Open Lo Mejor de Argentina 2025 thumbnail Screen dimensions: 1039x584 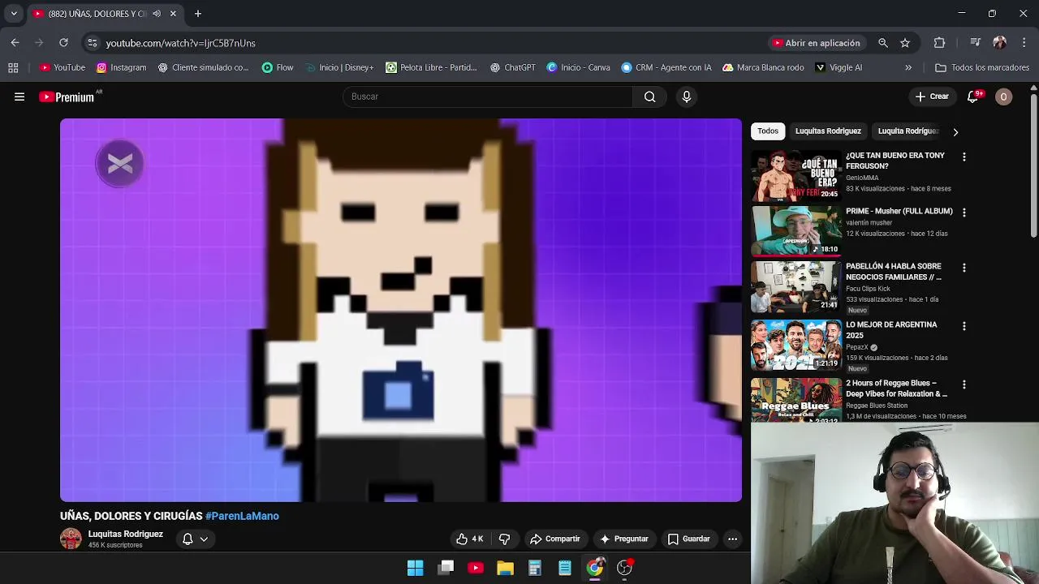[796, 346]
